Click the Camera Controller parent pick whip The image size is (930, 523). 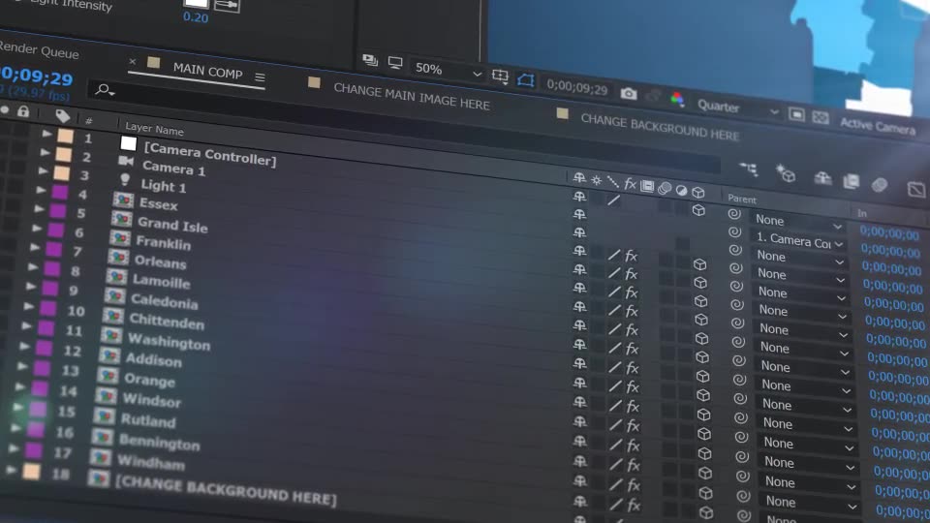click(x=733, y=213)
